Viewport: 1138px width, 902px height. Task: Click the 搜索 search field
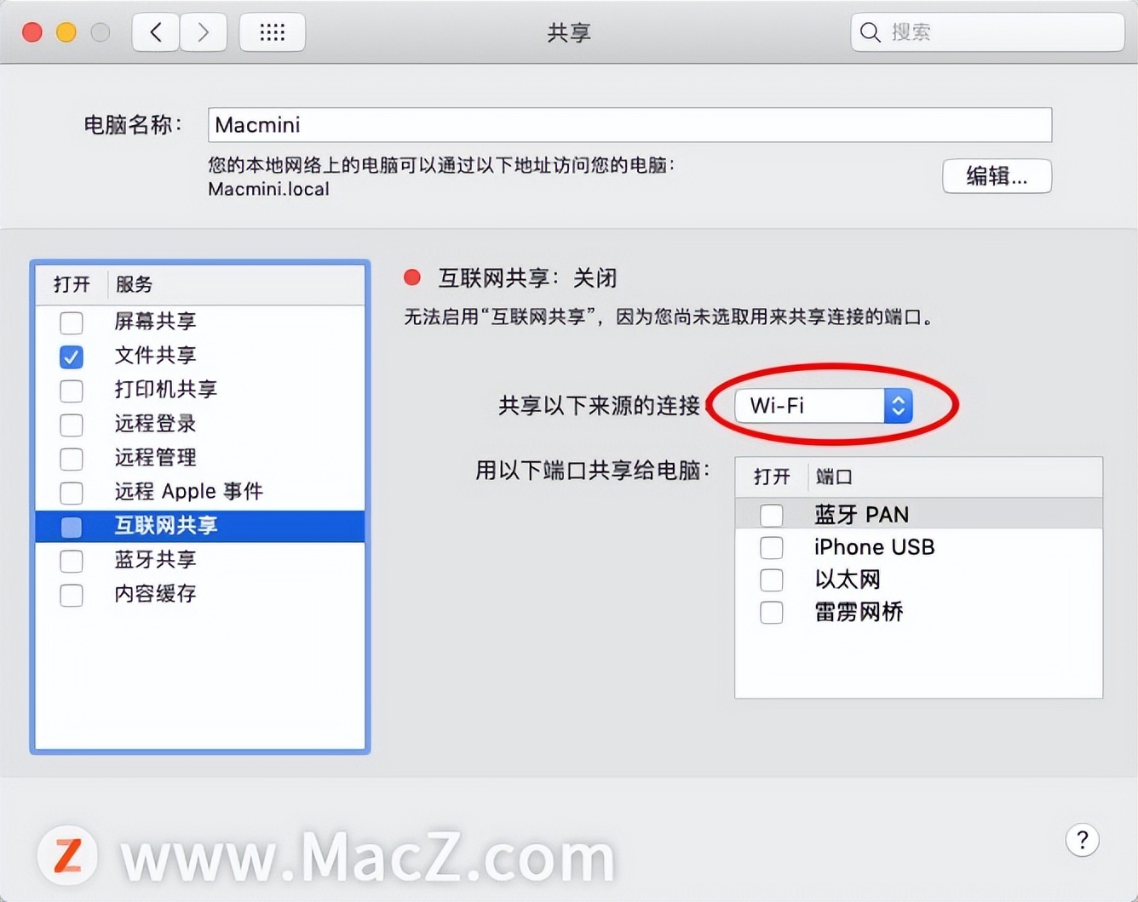point(987,32)
